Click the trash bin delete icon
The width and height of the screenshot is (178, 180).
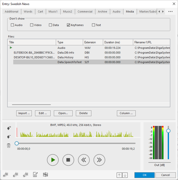coord(9,145)
